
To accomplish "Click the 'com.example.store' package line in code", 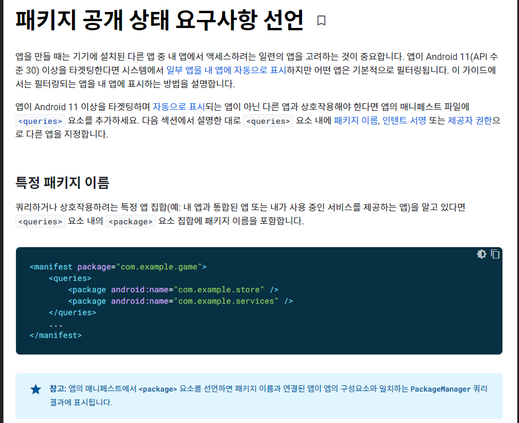I will (173, 289).
